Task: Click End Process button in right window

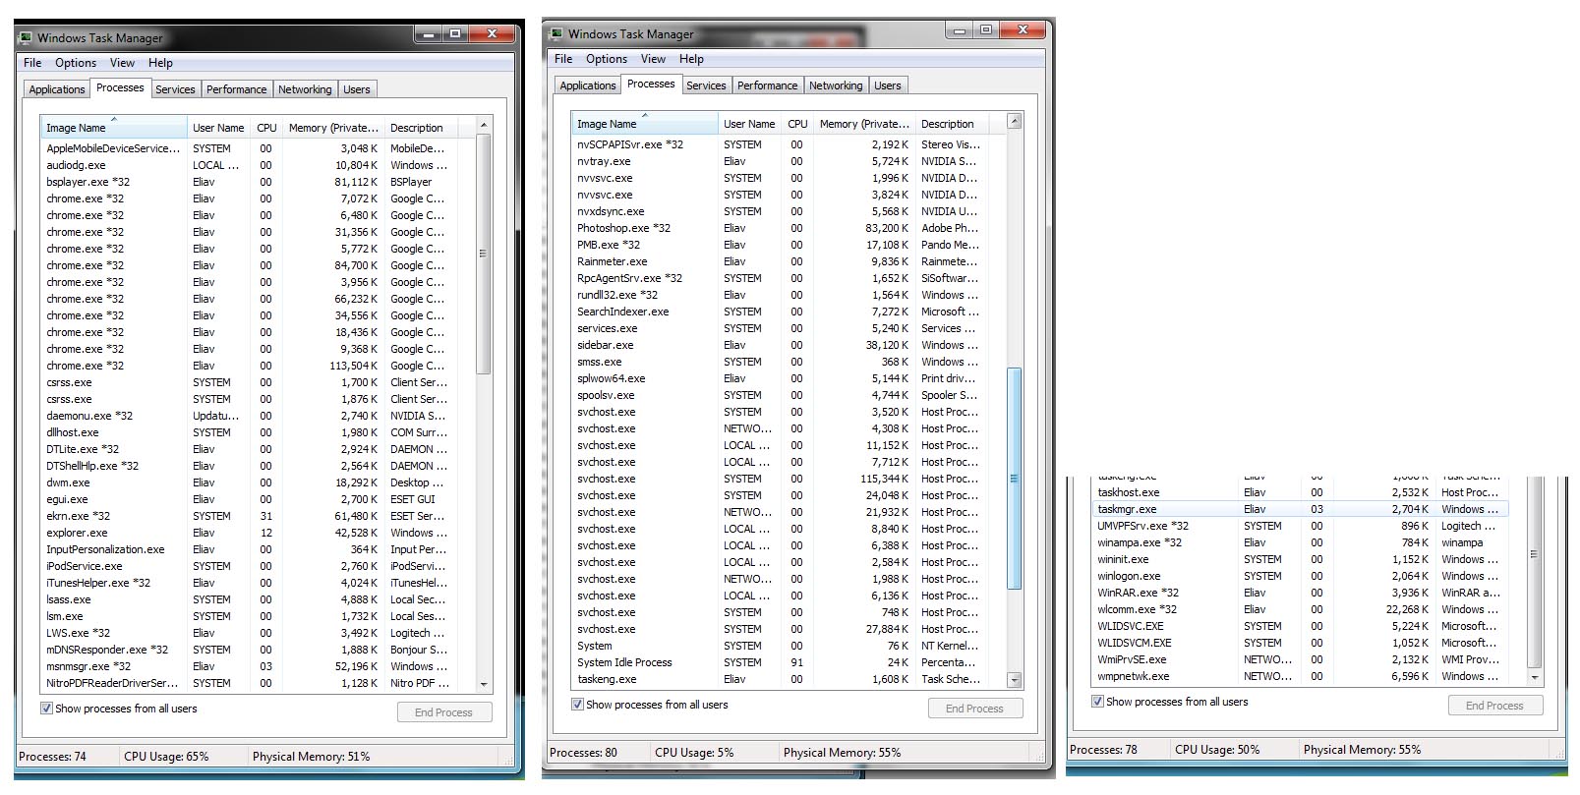Action: pos(1494,706)
